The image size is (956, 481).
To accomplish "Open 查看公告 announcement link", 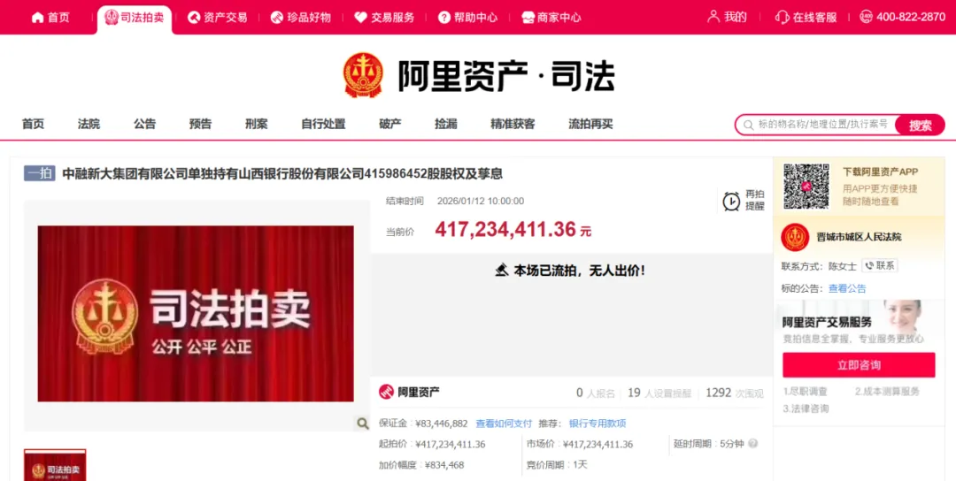I will point(847,288).
